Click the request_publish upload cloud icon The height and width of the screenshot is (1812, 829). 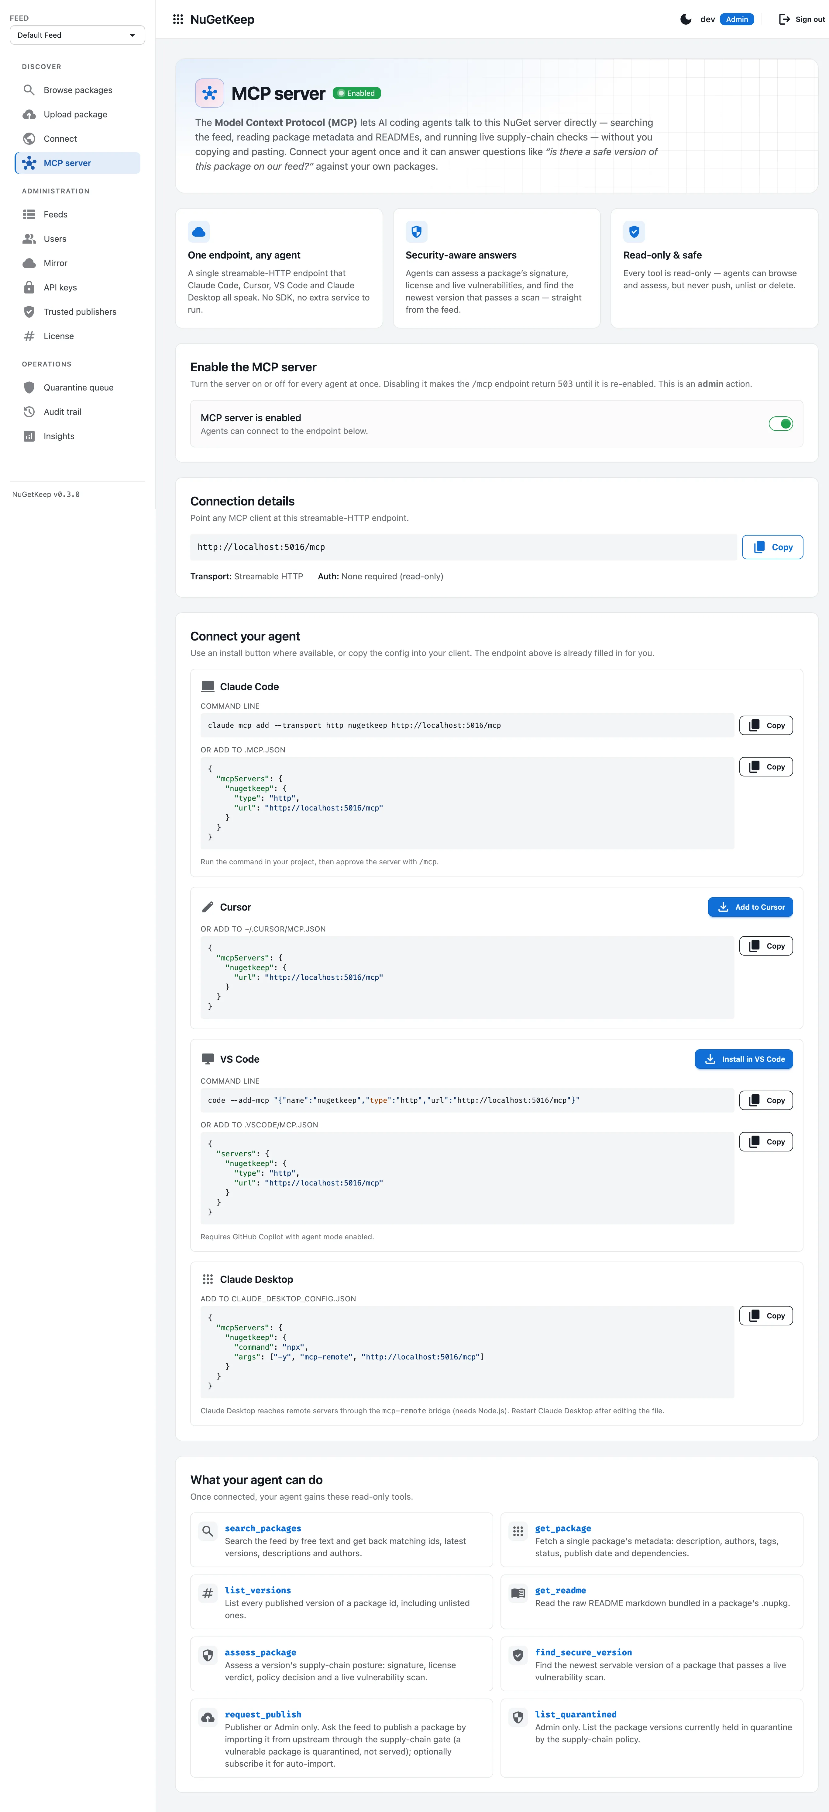click(208, 1718)
